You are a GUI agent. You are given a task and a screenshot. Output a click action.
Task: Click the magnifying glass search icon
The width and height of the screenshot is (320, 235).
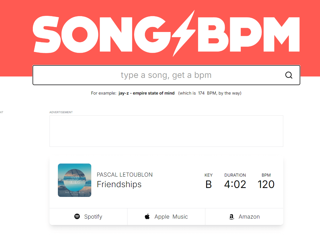[x=289, y=75]
